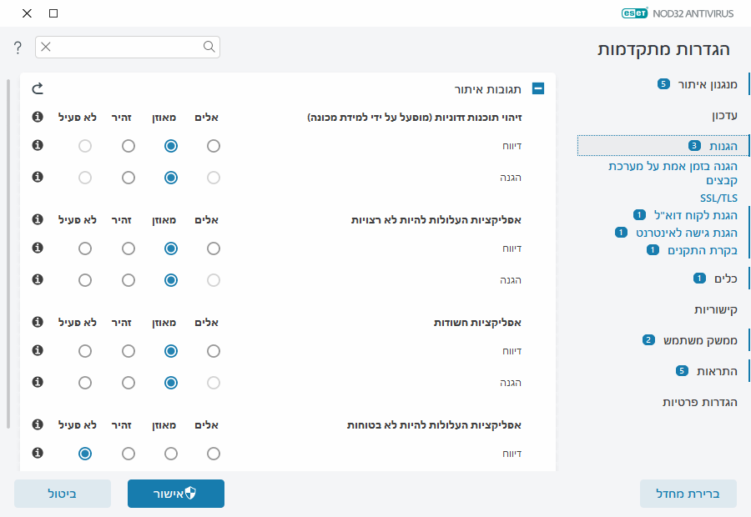751x517 pixels.
Task: Collapse the תגובות איתור section
Action: click(538, 88)
